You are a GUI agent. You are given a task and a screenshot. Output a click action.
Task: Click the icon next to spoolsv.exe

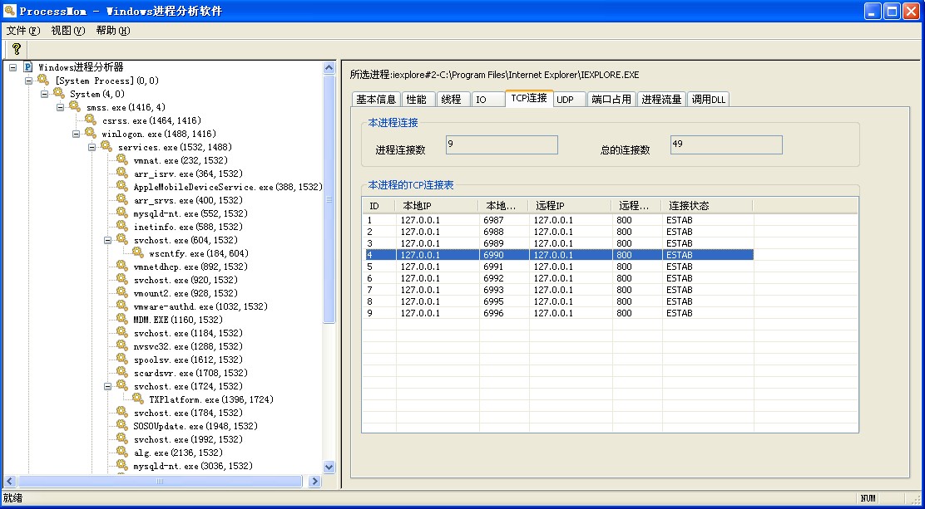pos(122,359)
